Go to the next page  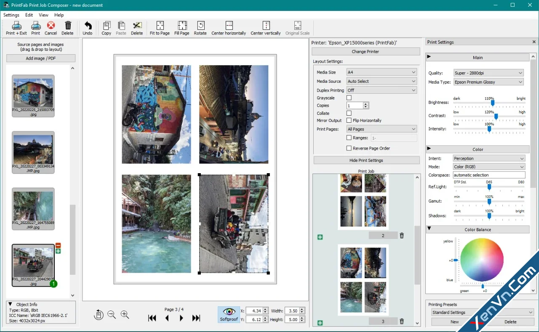tap(181, 318)
